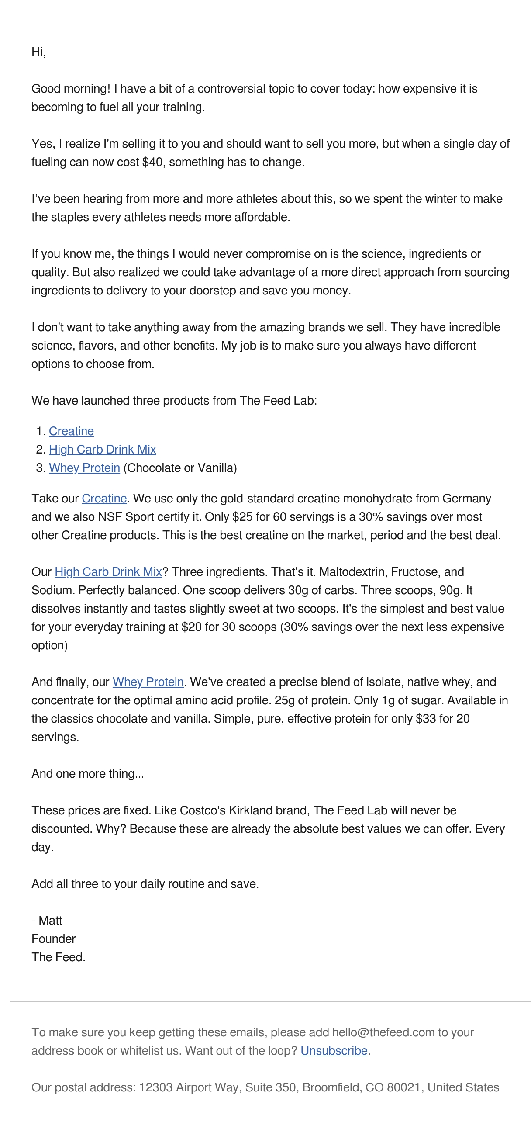The width and height of the screenshot is (531, 1129).
Task: Click 'The Feed.' in the signature
Action: [58, 958]
